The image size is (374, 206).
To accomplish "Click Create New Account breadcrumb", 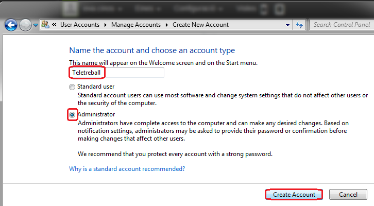I will click(x=200, y=25).
